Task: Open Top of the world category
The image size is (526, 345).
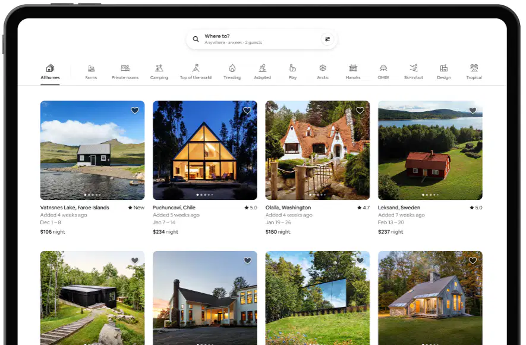Action: click(x=196, y=72)
